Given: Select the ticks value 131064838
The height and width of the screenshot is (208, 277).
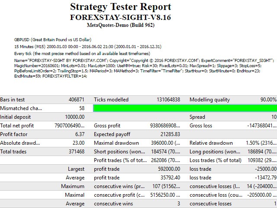Looking at the screenshot, I should pyautogui.click(x=168, y=100).
